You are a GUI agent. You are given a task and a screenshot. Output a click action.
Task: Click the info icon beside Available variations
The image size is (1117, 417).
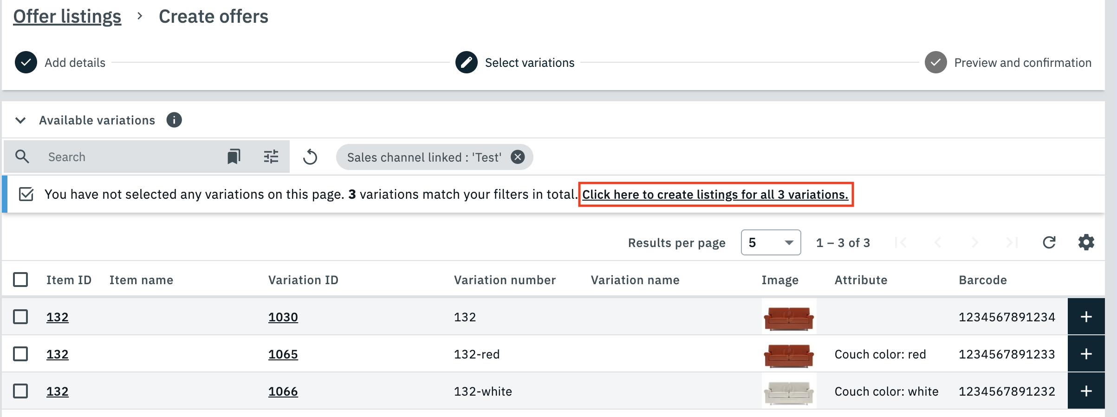coord(174,120)
